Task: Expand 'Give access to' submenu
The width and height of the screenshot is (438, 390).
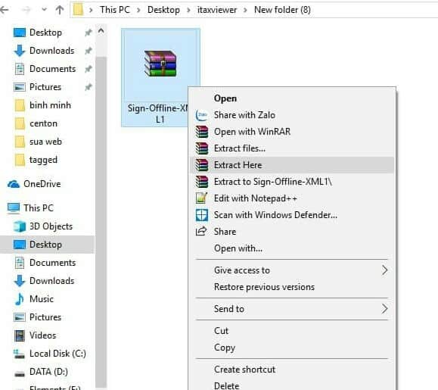Action: (x=292, y=270)
